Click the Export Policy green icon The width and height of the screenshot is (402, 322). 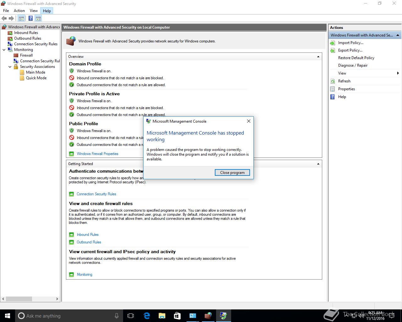[x=333, y=50]
